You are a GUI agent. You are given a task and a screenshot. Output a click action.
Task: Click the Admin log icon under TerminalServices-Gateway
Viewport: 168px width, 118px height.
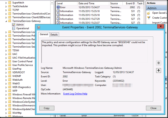pos(14,25)
